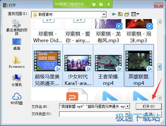Select 邓紫棋 - 泡沫.mp3 file
Image resolution: width=166 pixels, height=126 pixels.
point(139,31)
